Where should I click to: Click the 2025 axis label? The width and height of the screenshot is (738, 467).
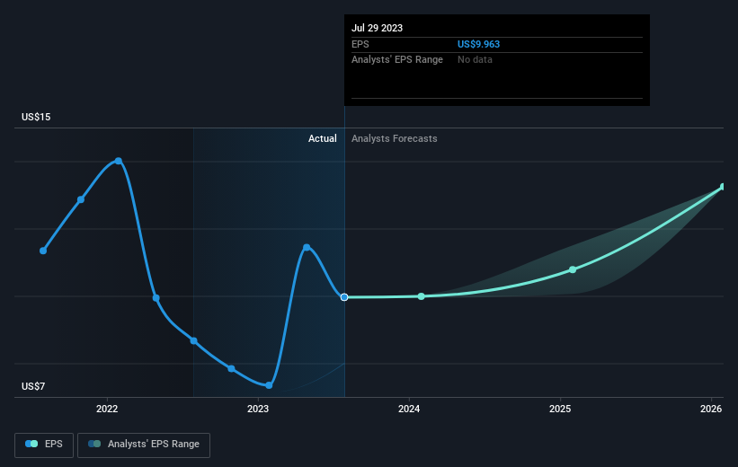[x=560, y=409]
